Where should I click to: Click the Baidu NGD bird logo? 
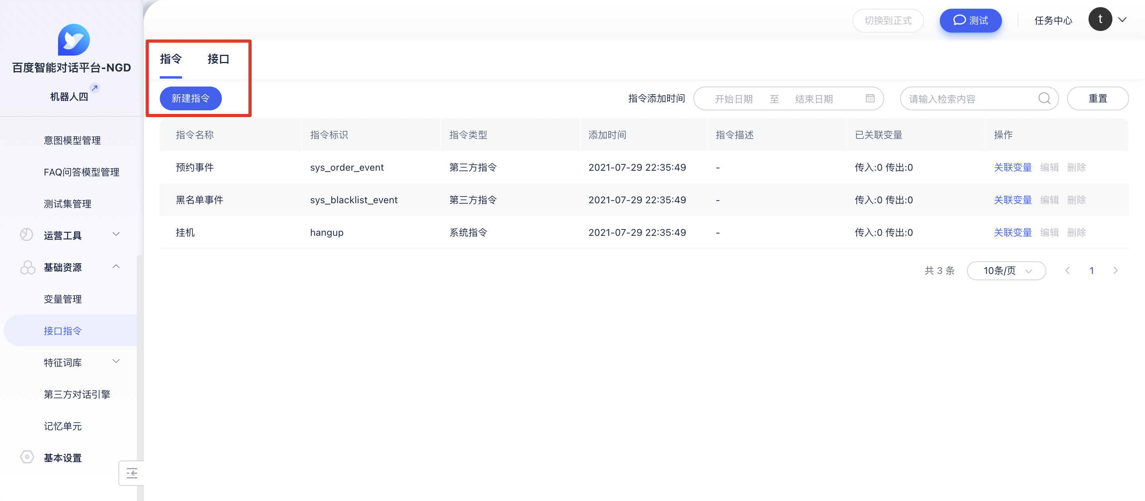click(73, 40)
